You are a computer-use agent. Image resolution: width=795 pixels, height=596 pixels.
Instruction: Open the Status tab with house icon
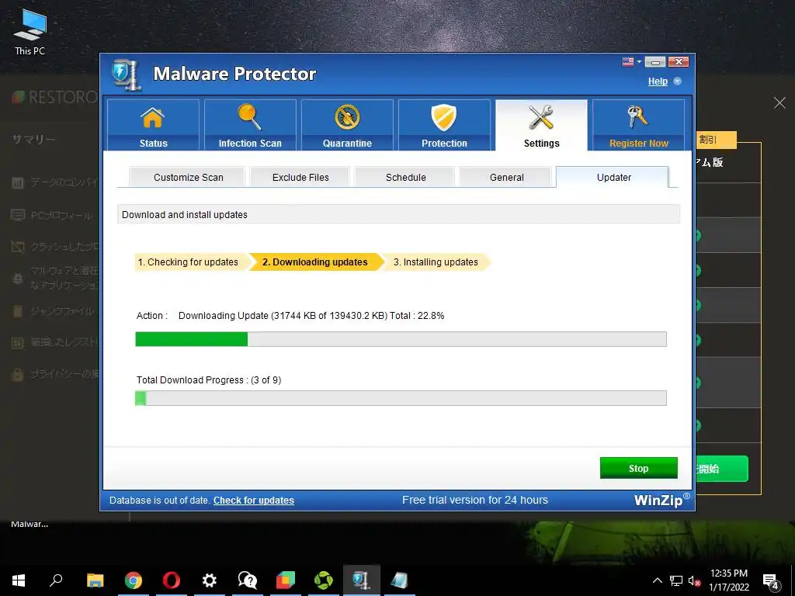[x=153, y=125]
